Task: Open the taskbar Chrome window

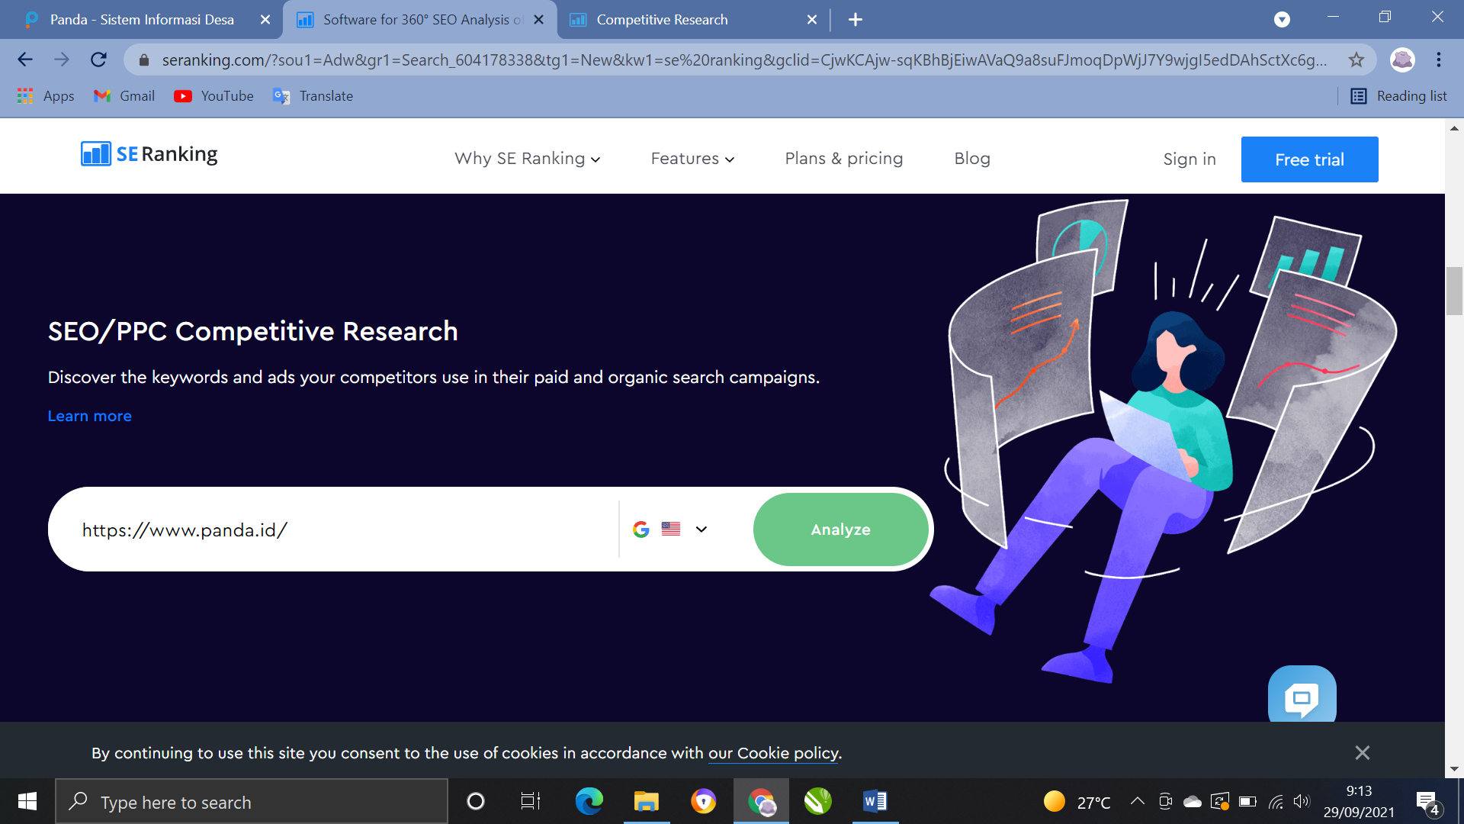Action: click(761, 802)
